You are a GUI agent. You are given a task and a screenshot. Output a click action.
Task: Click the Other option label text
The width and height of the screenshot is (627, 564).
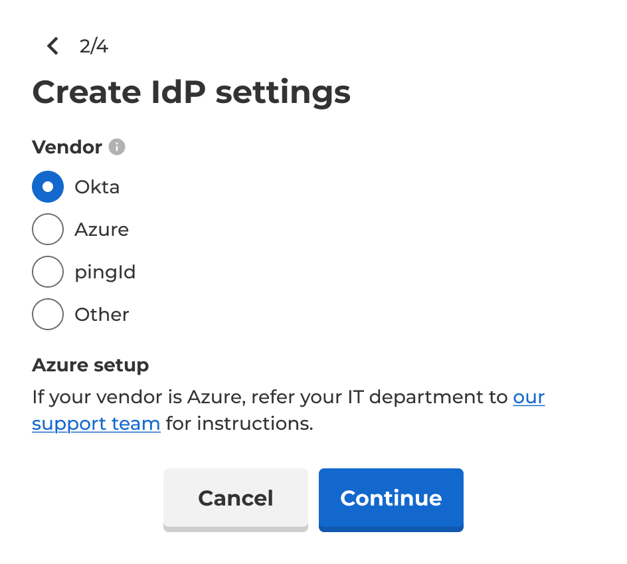(102, 314)
